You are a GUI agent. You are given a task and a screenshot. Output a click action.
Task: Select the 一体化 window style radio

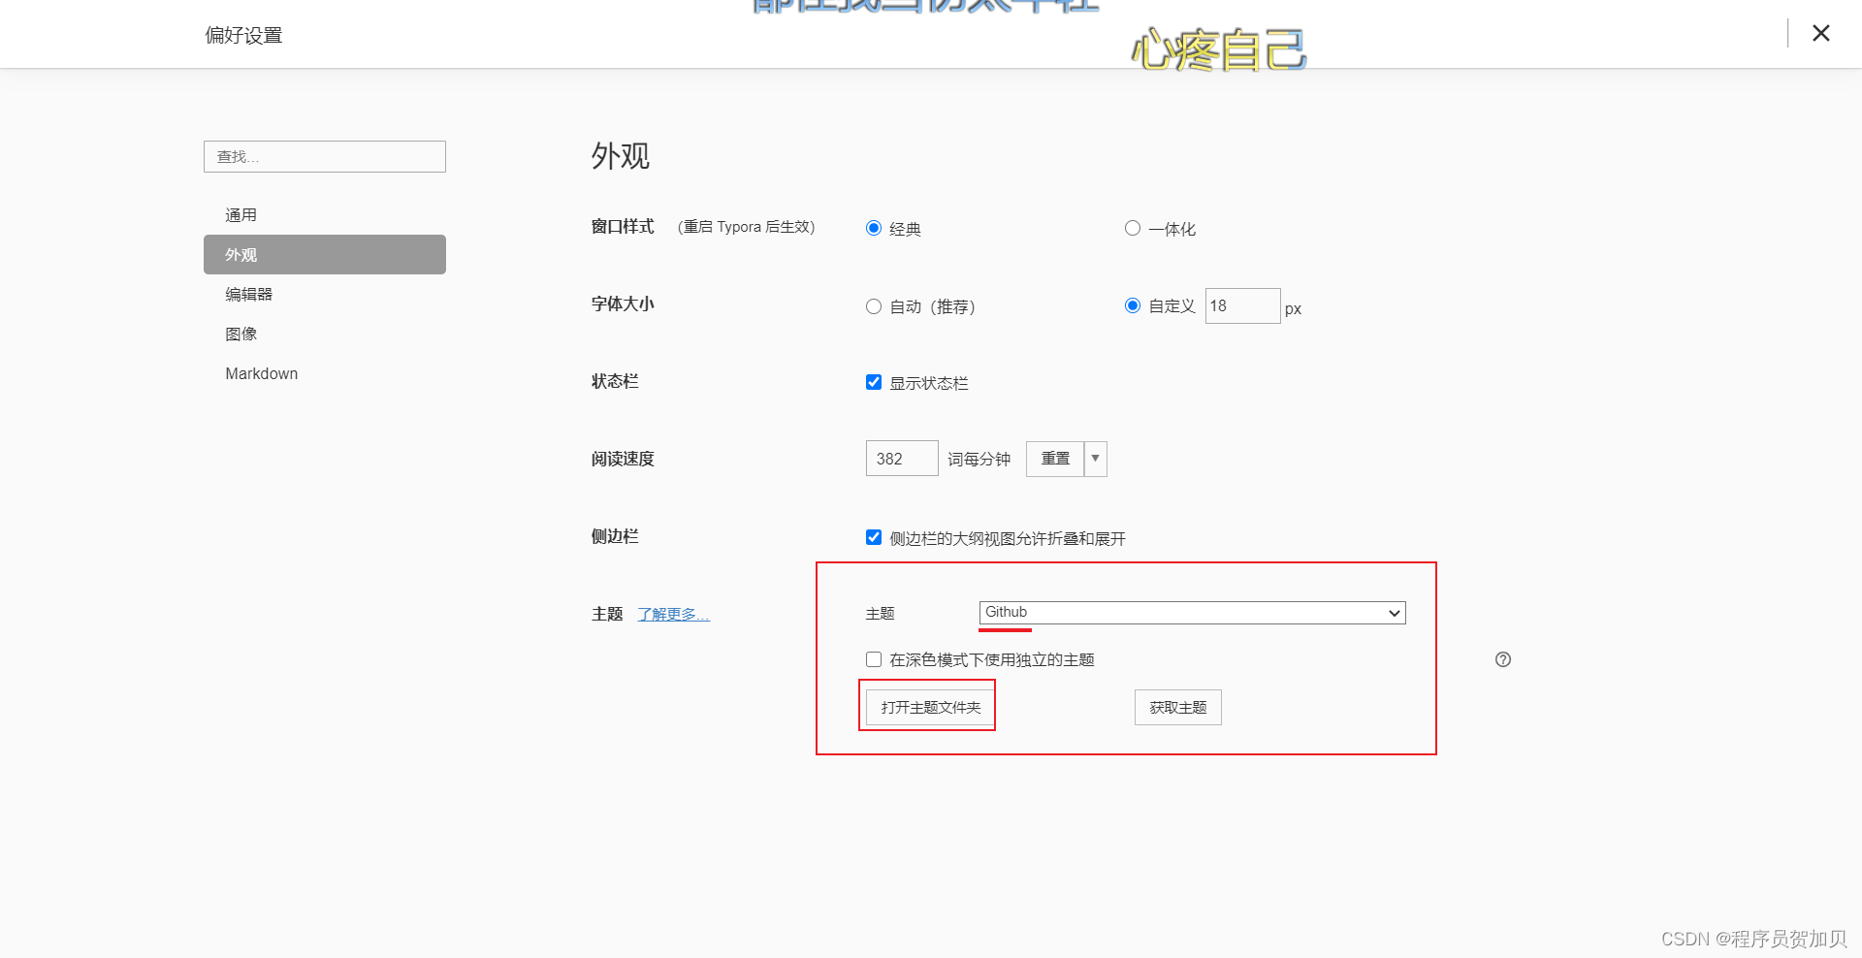point(1132,228)
